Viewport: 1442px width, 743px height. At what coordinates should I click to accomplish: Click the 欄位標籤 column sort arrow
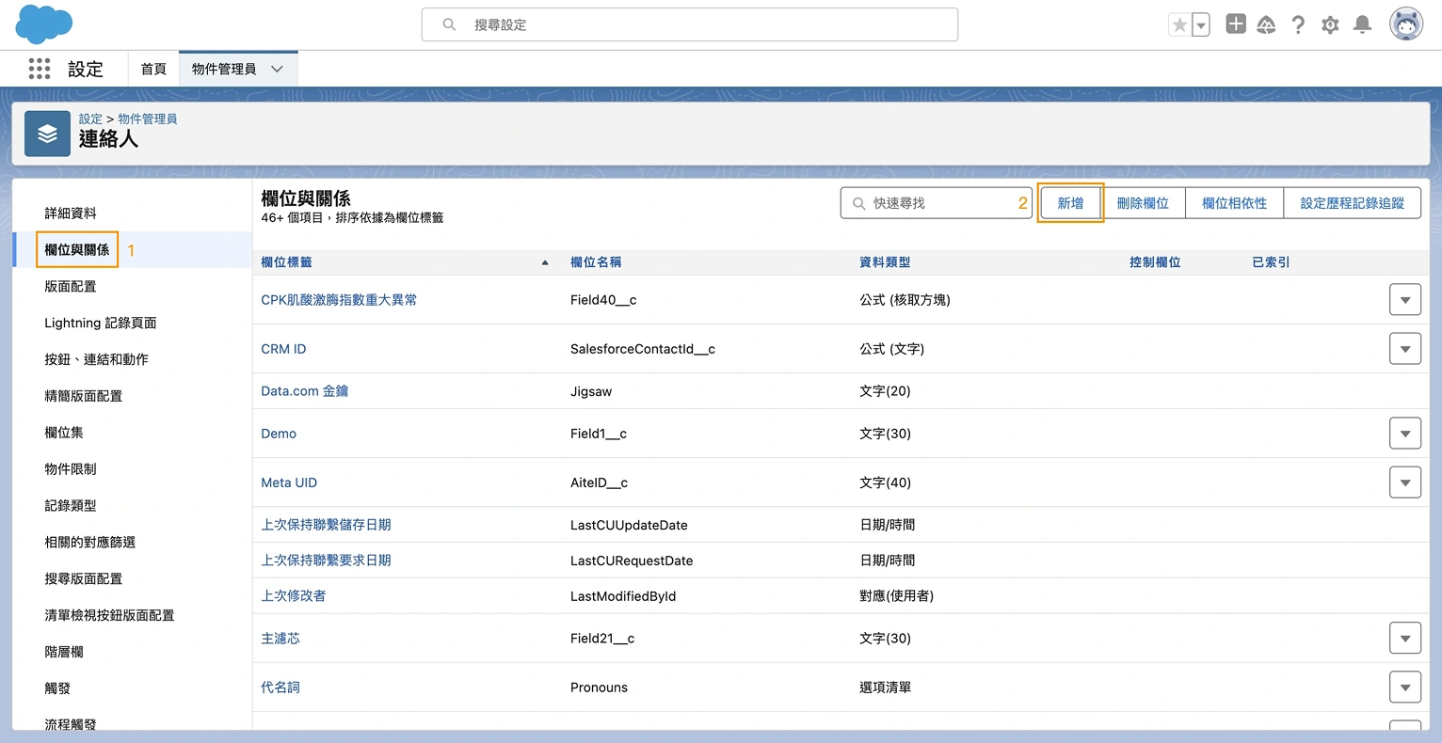(544, 262)
